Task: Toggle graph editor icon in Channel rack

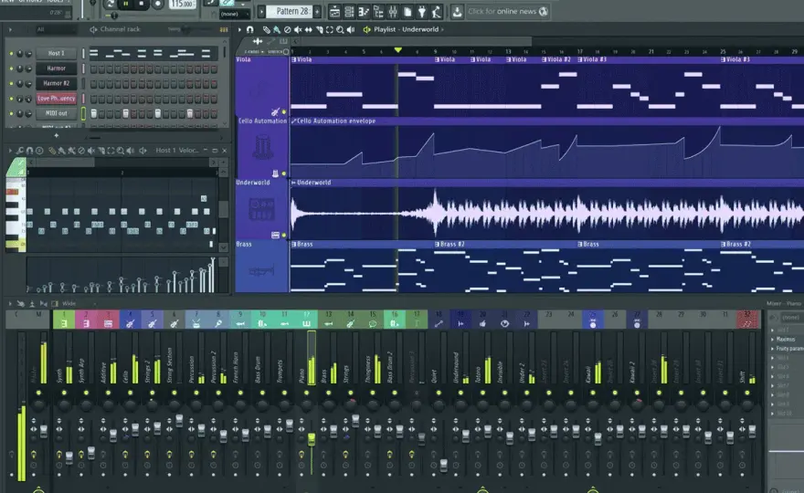Action: pos(224,30)
